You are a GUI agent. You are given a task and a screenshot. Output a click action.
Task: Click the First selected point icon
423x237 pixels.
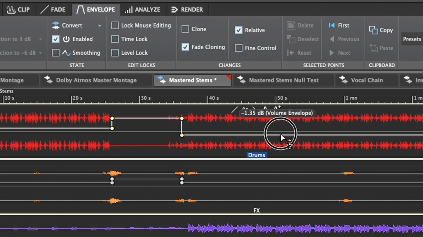click(332, 25)
